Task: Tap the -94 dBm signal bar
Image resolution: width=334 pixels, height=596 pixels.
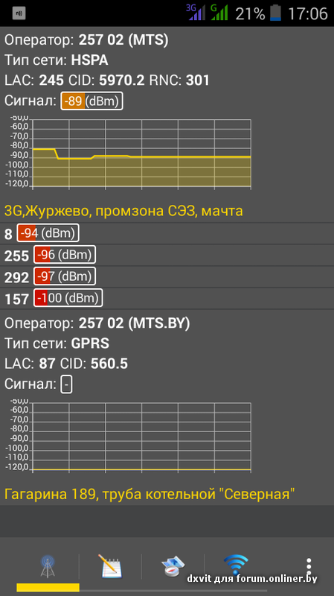Action: (x=48, y=233)
